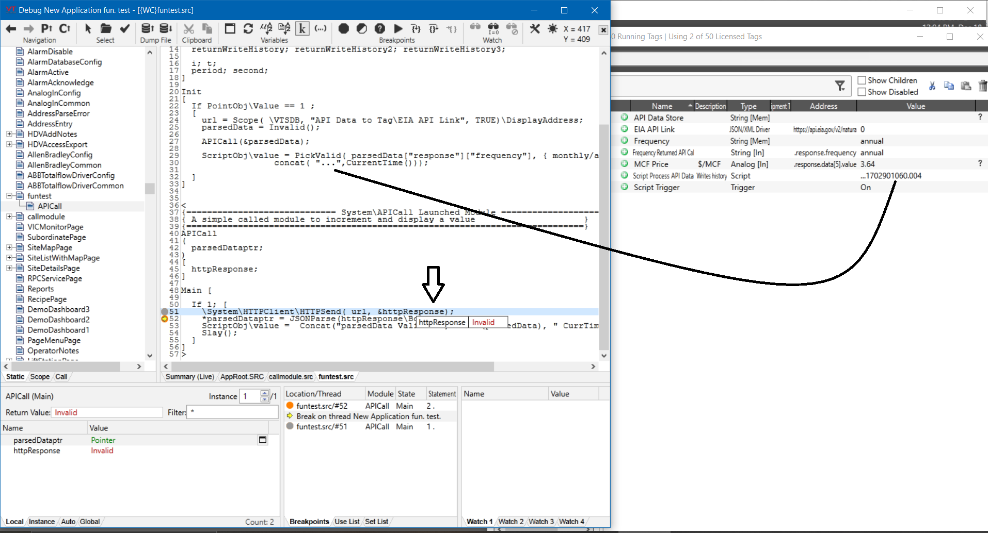Click the run/continue play button in Breakpoints

click(398, 29)
